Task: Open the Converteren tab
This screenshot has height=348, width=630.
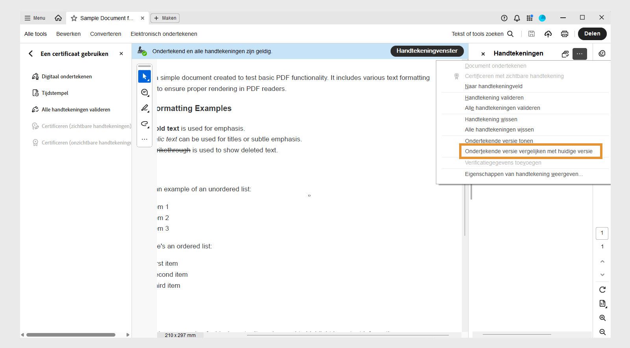Action: click(106, 34)
